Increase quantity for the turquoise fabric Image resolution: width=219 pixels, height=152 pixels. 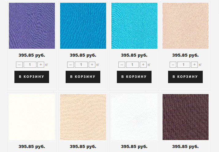(143, 65)
